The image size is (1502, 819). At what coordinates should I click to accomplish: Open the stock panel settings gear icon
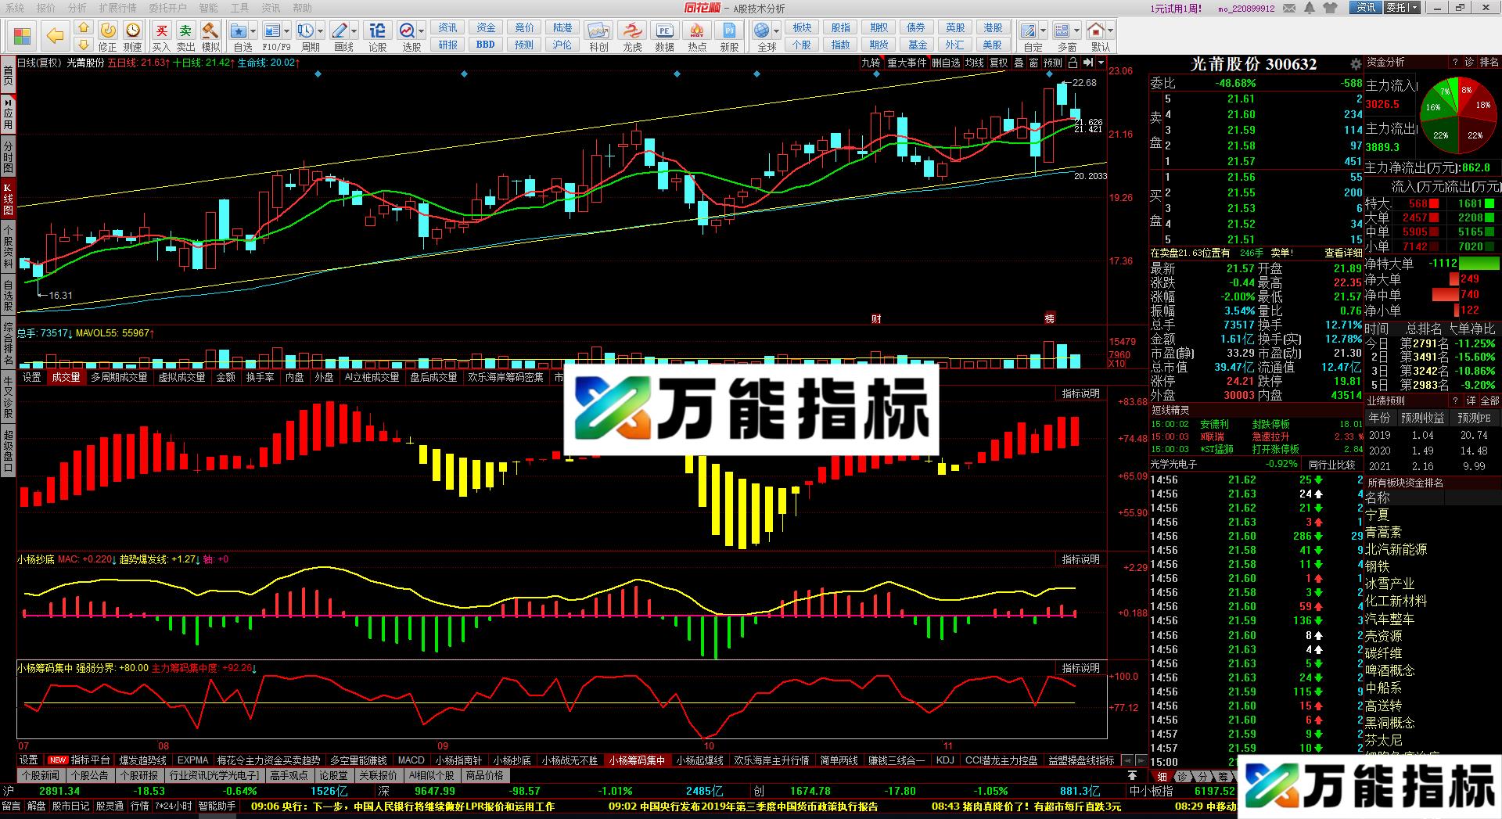pos(1355,64)
